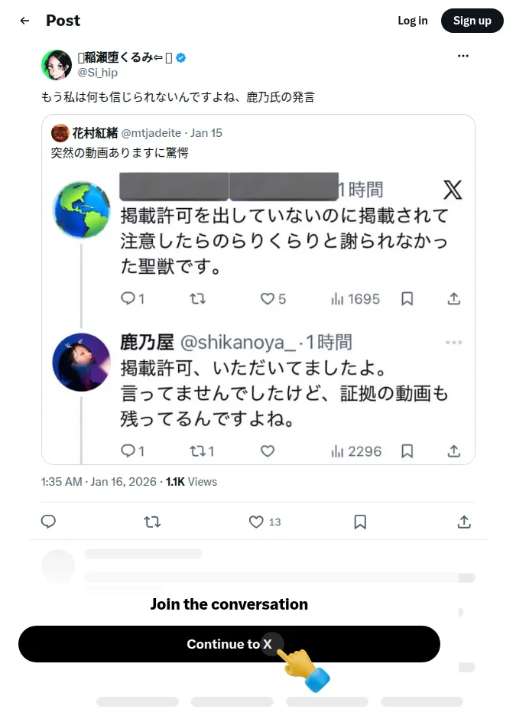This screenshot has width=516, height=719.
Task: Click the globe avatar in the embedded screenshot
Action: [82, 210]
